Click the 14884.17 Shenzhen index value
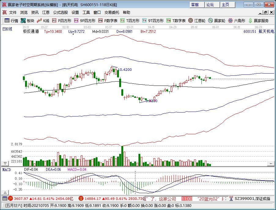276x210 pixels. (x=93, y=199)
